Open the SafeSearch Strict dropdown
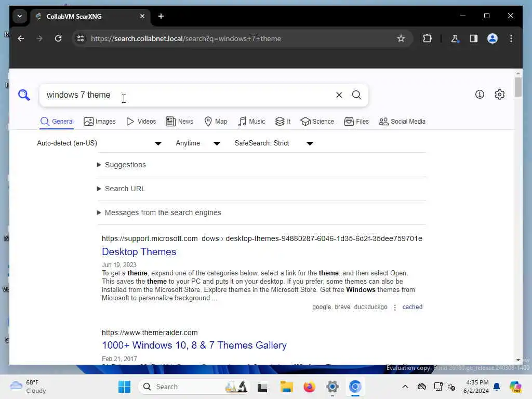The image size is (532, 399). [x=274, y=143]
